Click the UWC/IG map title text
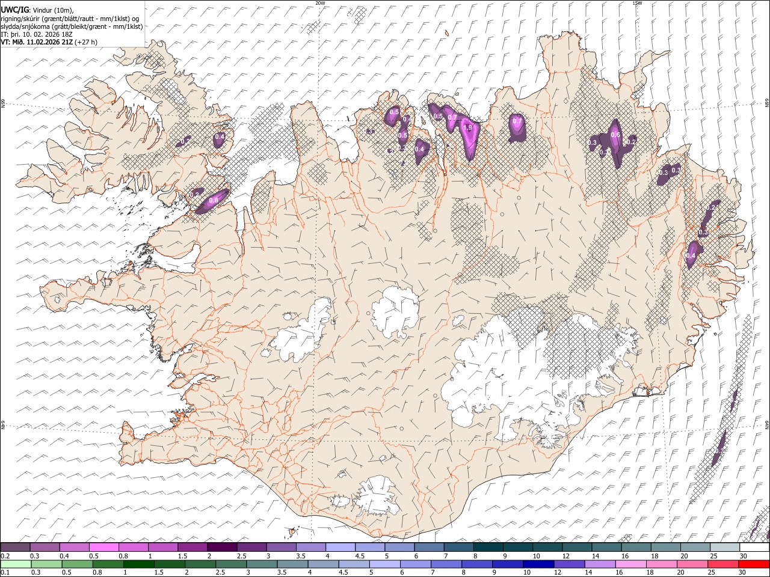Screen dimensions: 770x577 [15, 10]
